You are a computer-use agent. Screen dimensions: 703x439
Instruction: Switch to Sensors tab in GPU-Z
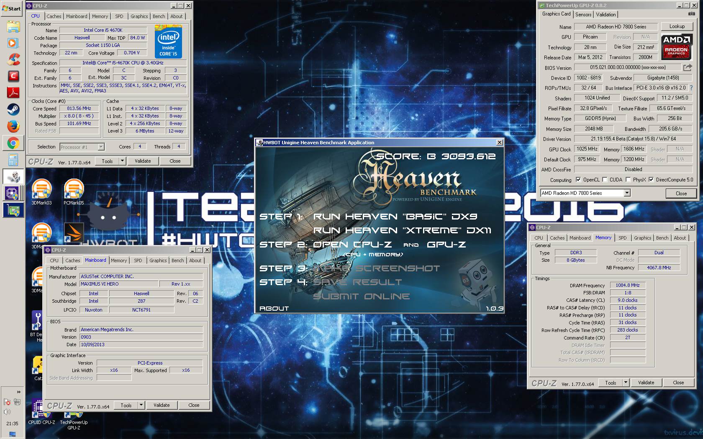point(583,14)
